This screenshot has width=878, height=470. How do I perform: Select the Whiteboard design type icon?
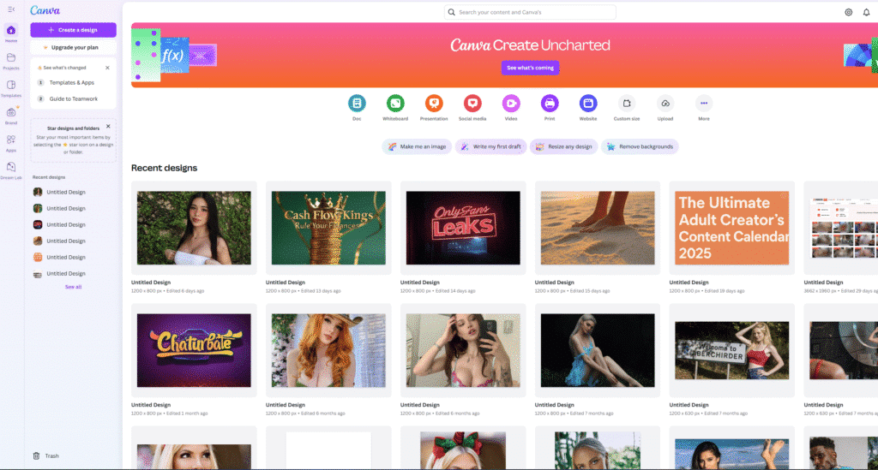[394, 103]
